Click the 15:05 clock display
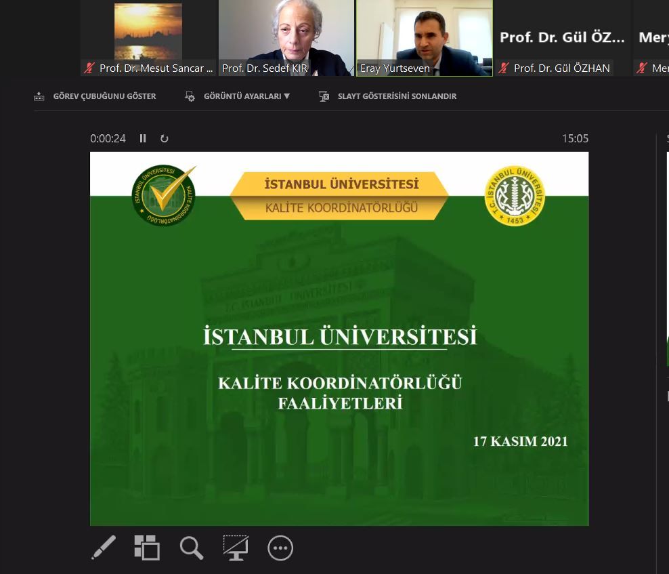This screenshot has height=574, width=669. point(575,138)
